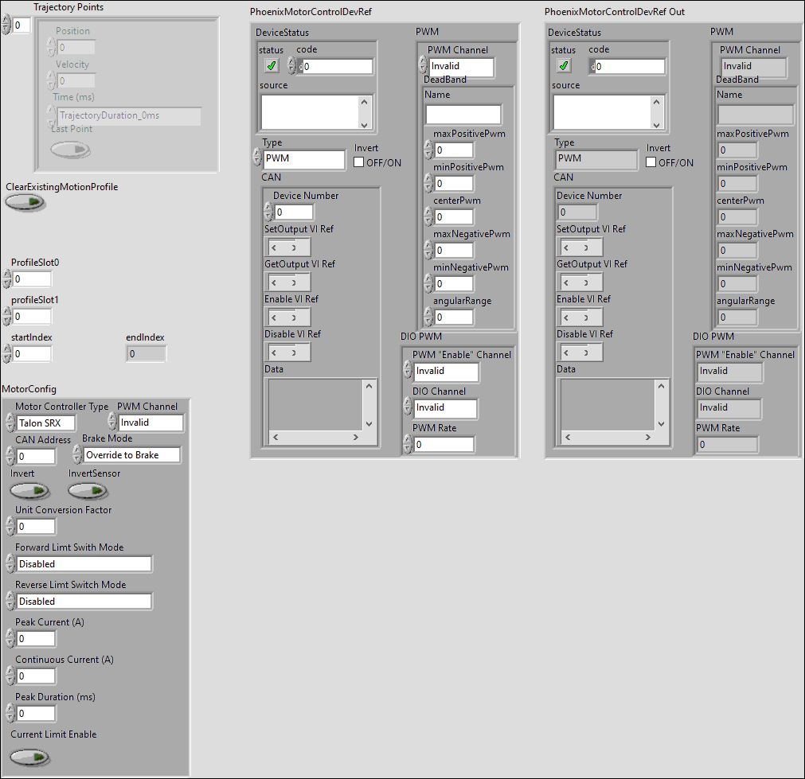
Task: Toggle the ClearExistingMotionProfile switch
Action: point(25,202)
